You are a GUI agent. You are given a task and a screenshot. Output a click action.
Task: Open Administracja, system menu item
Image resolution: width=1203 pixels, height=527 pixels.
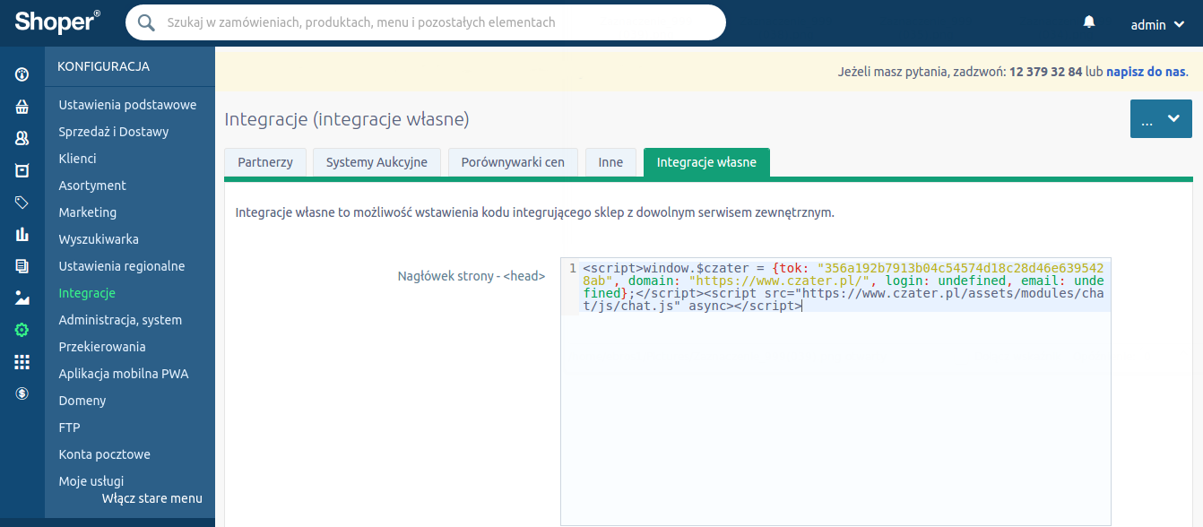pyautogui.click(x=120, y=320)
